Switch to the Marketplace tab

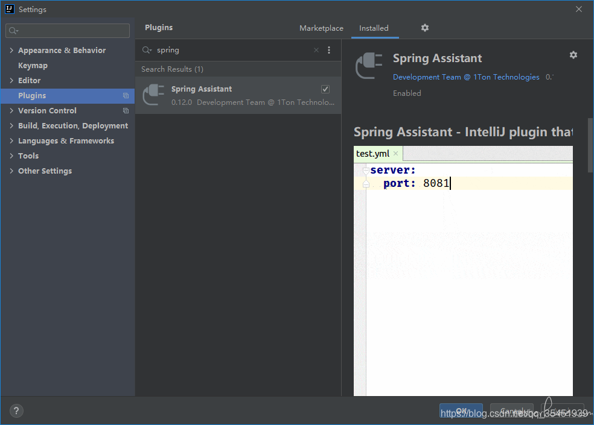[321, 28]
